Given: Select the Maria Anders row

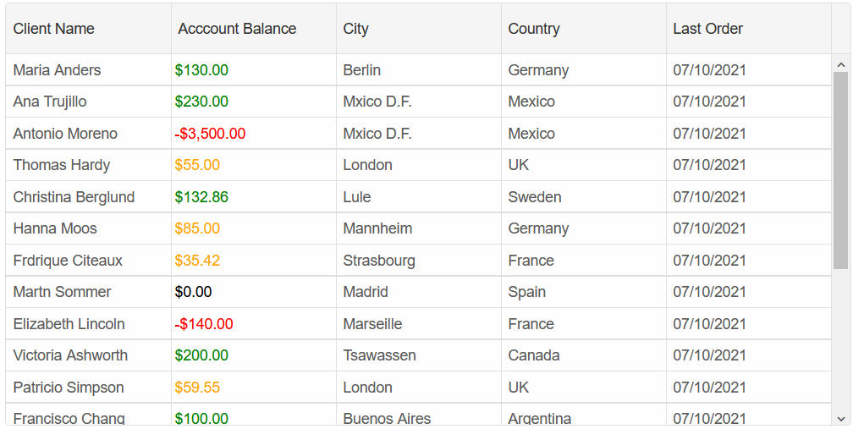Looking at the screenshot, I should point(418,69).
